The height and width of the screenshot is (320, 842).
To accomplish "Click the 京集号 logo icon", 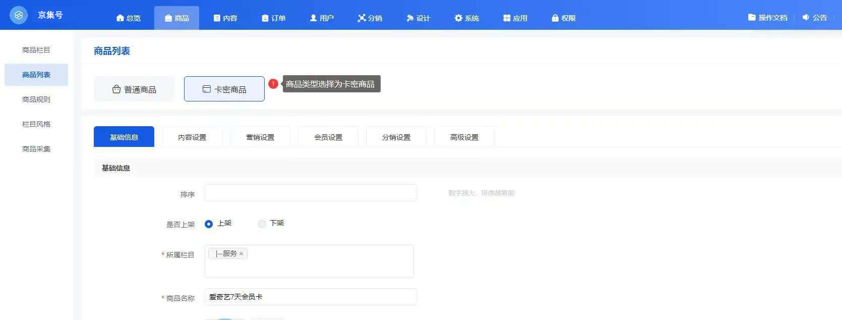I will click(19, 15).
